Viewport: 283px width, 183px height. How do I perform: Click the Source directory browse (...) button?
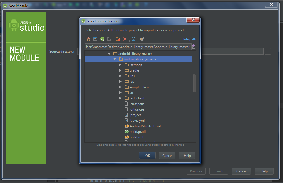coord(268,52)
